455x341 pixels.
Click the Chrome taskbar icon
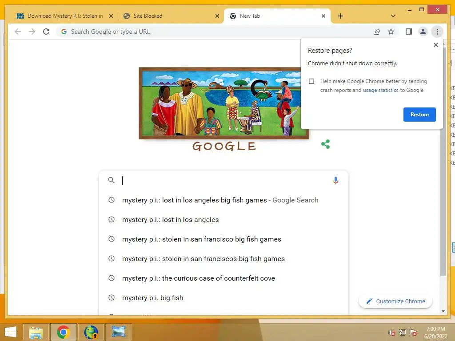63,332
